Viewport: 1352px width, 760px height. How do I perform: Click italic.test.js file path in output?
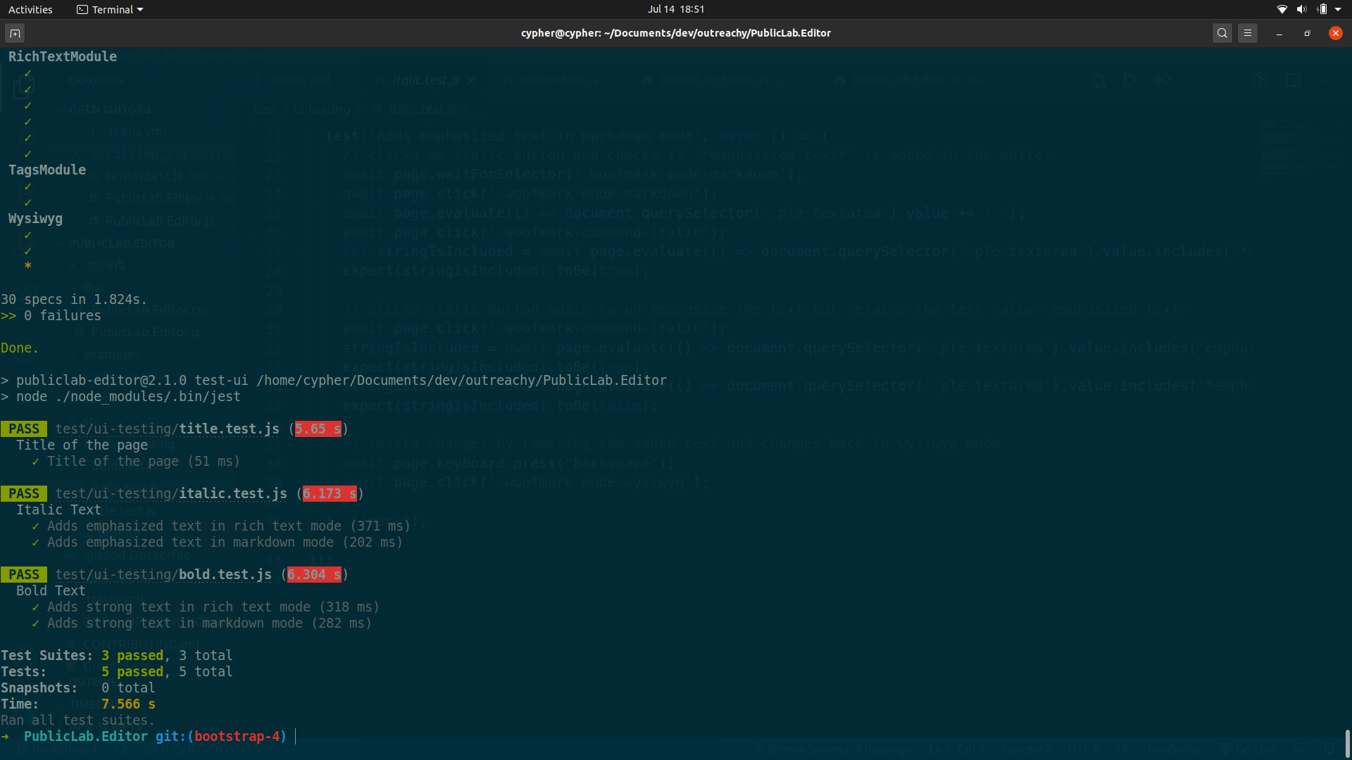click(x=171, y=493)
